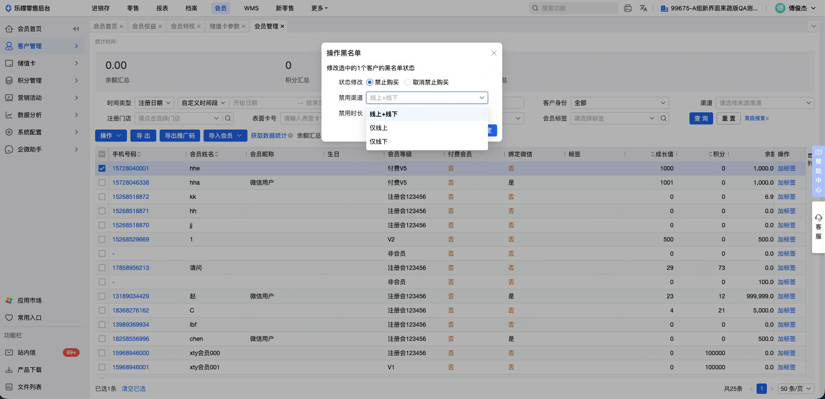Image resolution: width=825 pixels, height=399 pixels.
Task: Toggle the select-all checkbox in table header
Action: pos(102,154)
